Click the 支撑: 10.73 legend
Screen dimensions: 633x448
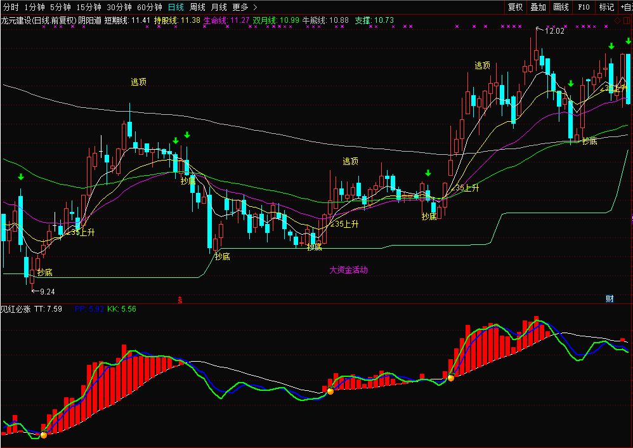point(374,20)
